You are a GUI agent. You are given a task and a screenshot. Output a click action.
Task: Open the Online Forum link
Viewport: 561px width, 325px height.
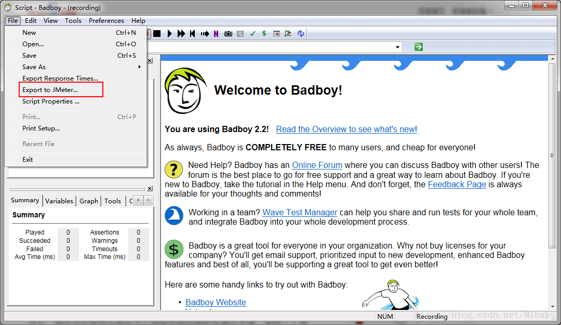317,165
